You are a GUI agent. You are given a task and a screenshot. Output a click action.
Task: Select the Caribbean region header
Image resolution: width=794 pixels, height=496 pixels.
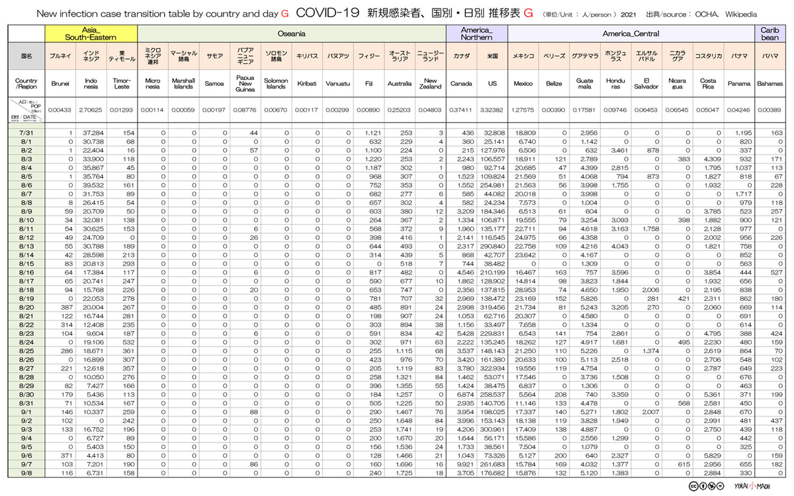click(770, 33)
